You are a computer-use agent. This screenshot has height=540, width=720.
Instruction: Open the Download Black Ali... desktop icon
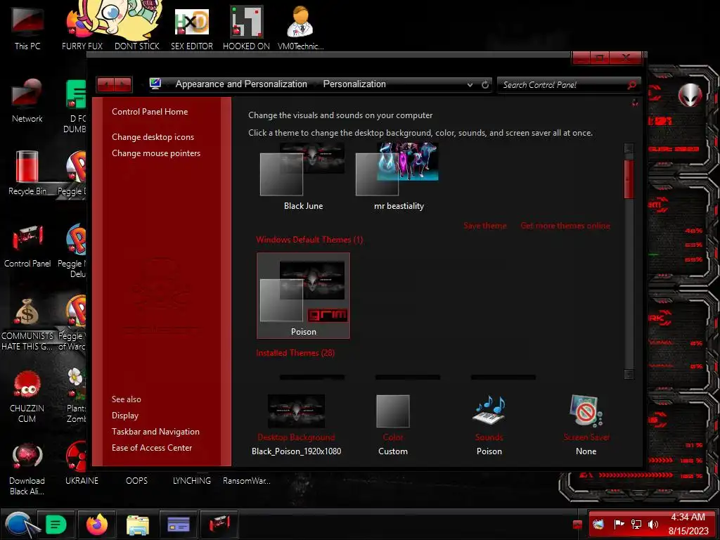tap(27, 468)
